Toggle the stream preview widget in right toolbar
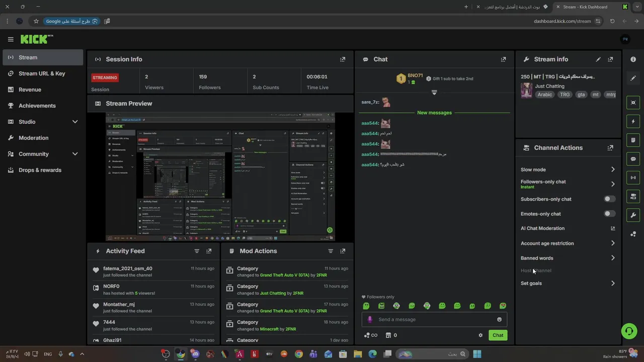 coord(633,103)
